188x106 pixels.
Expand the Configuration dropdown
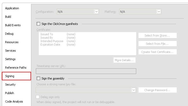coord(78,12)
